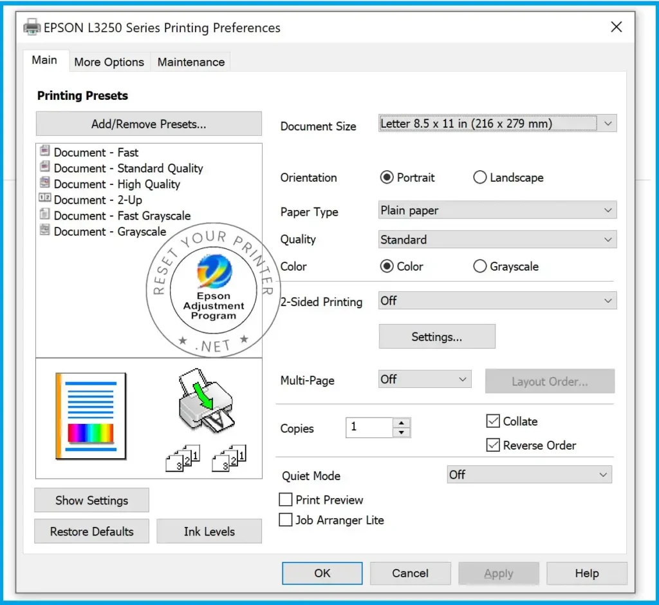The height and width of the screenshot is (605, 659).
Task: Switch to the Maintenance tab
Action: pos(191,62)
